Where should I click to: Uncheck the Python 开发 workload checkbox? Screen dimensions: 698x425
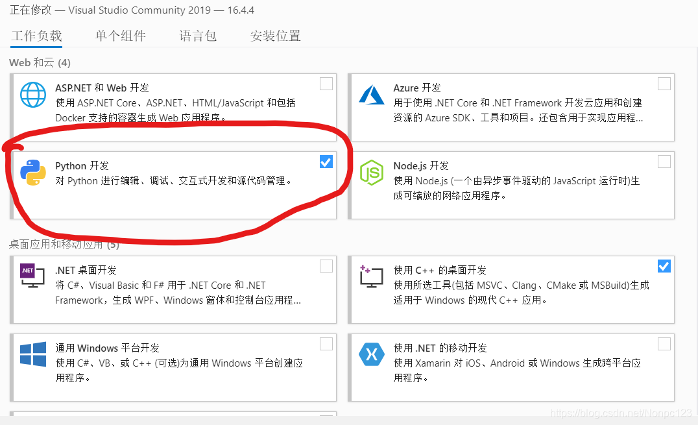[x=326, y=162]
